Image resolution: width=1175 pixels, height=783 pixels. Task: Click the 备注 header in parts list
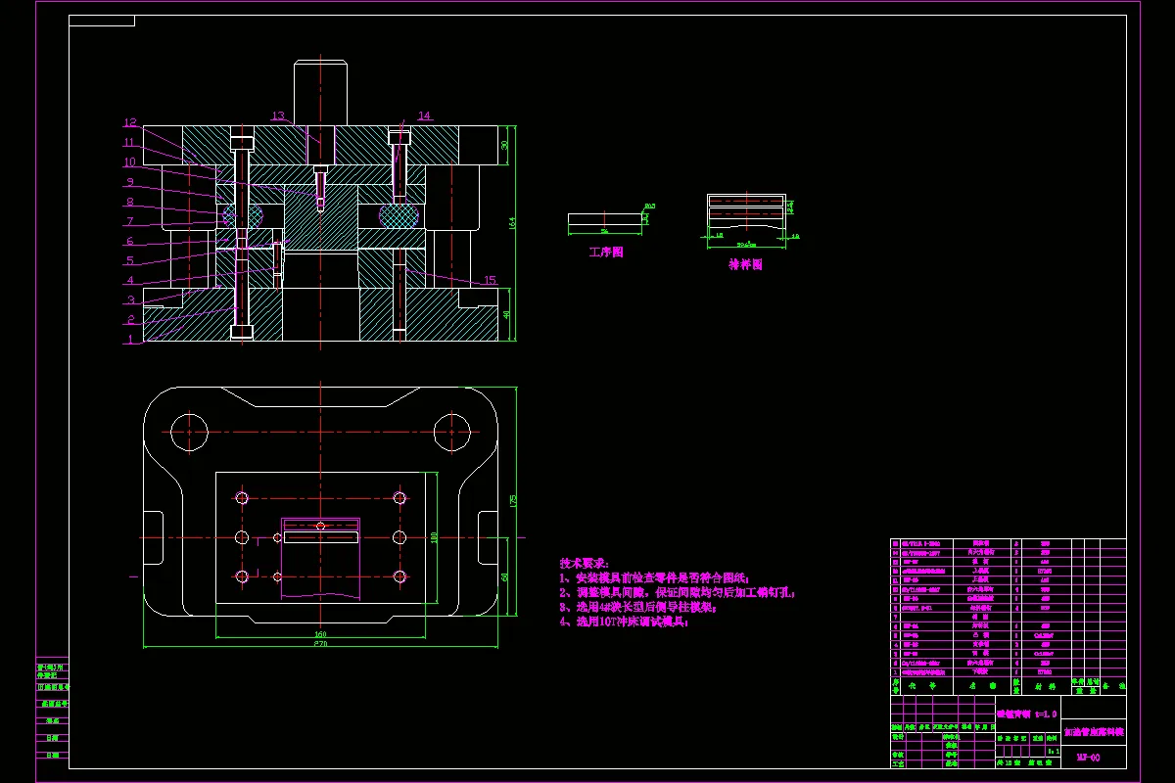point(1114,686)
